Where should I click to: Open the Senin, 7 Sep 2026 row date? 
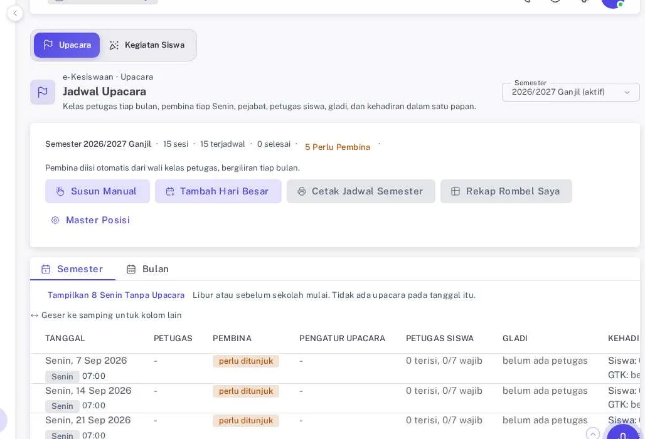pos(86,361)
